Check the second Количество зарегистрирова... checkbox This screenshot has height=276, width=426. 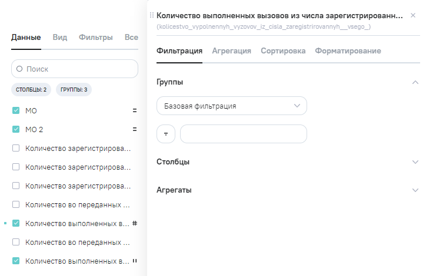pyautogui.click(x=16, y=167)
